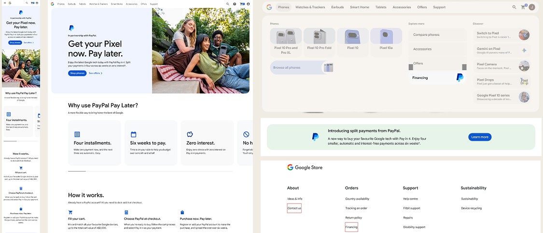The height and width of the screenshot is (233, 543).
Task: Open the cart icon in the mobile view header
Action: [x=32, y=3]
